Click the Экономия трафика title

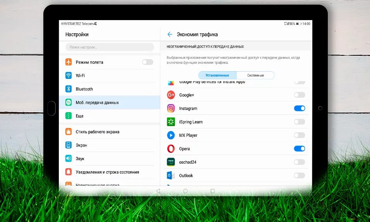[197, 34]
